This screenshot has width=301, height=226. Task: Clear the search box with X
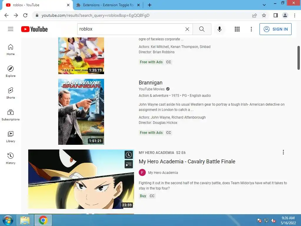187,29
